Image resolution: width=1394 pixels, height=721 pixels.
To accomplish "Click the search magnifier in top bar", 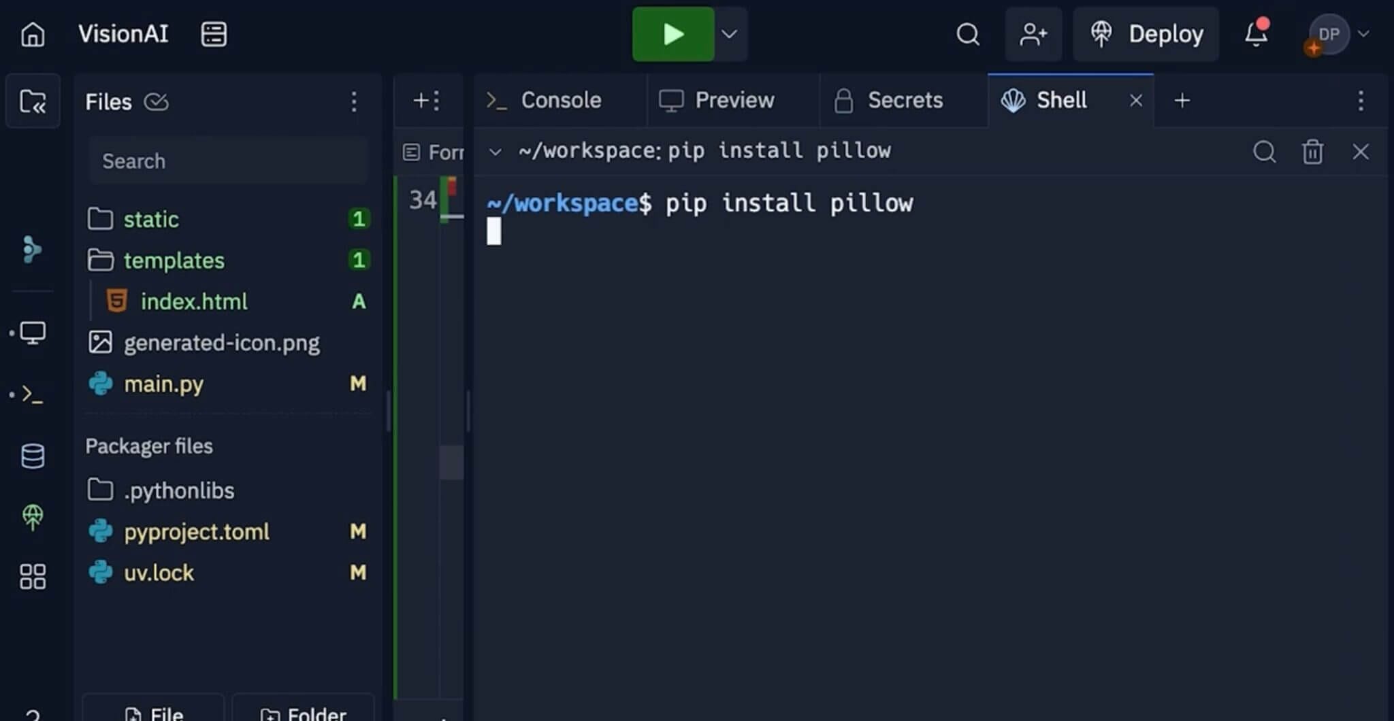I will [967, 34].
